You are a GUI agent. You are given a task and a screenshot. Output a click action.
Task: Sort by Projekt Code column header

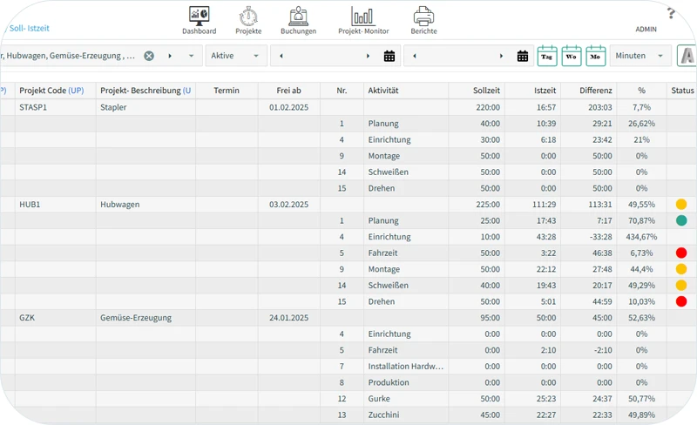click(51, 91)
